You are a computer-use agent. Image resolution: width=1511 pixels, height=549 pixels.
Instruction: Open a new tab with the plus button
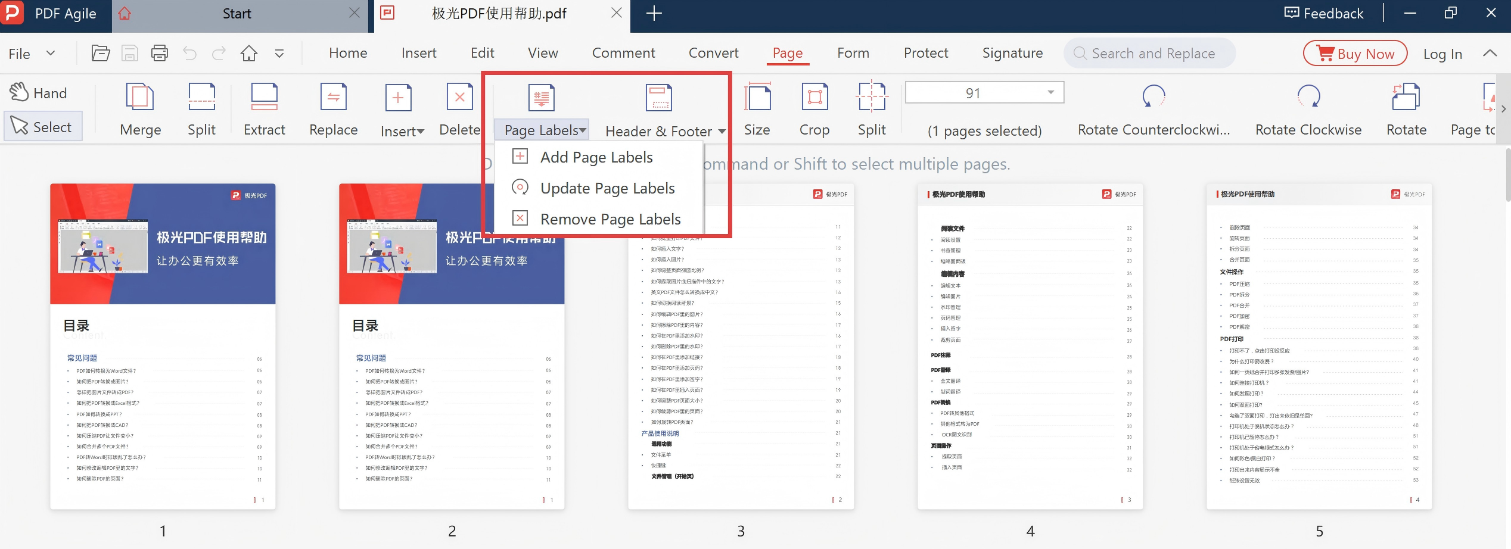tap(654, 13)
